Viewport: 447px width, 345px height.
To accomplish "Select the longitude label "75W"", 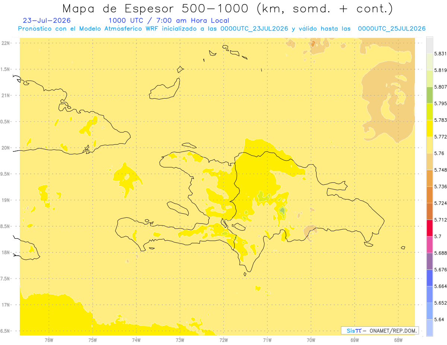I will [x=93, y=340].
